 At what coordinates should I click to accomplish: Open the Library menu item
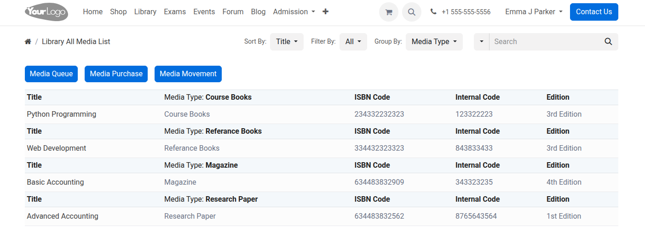[x=145, y=12]
